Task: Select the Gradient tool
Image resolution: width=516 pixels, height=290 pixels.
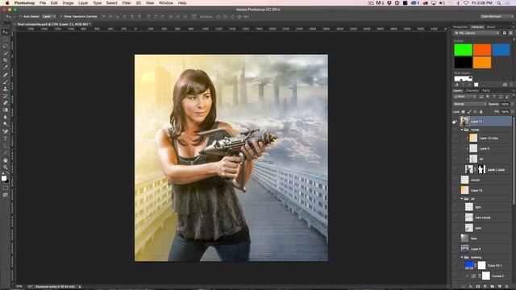Action: 6,110
